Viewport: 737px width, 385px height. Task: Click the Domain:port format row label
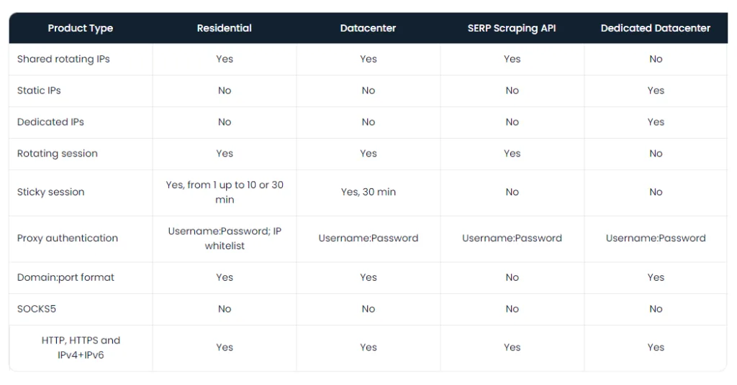point(65,278)
